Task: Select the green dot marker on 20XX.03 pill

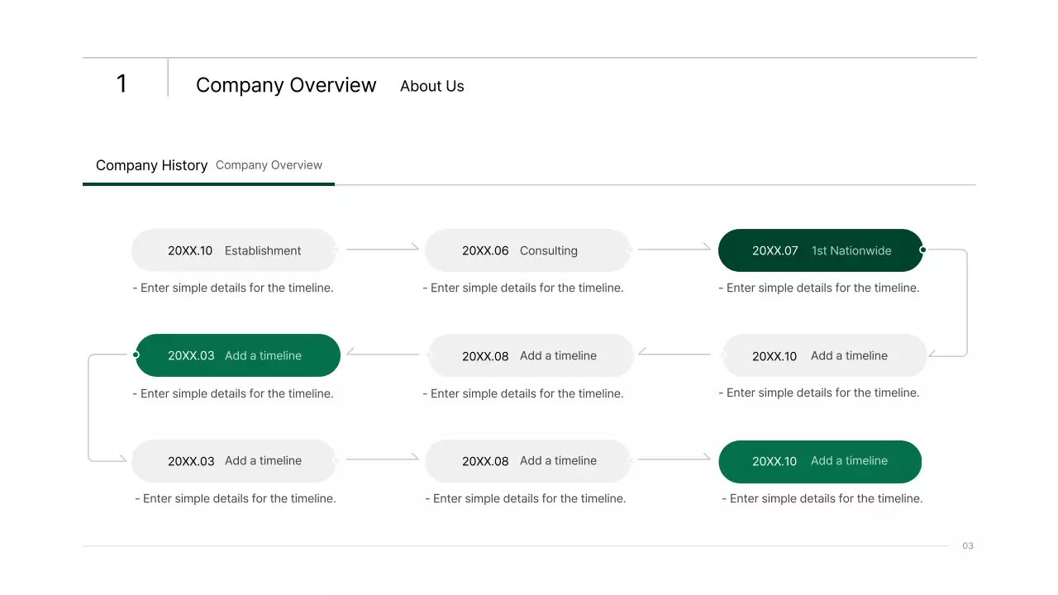Action: tap(136, 354)
